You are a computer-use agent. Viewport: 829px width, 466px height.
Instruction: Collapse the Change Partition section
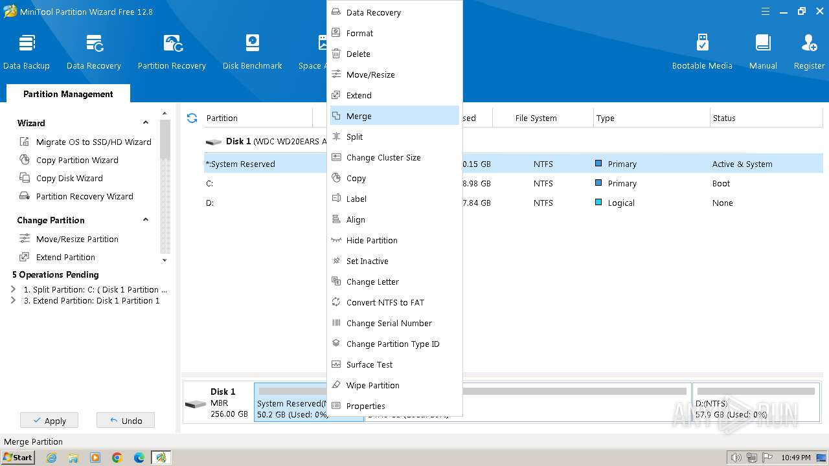coord(146,220)
